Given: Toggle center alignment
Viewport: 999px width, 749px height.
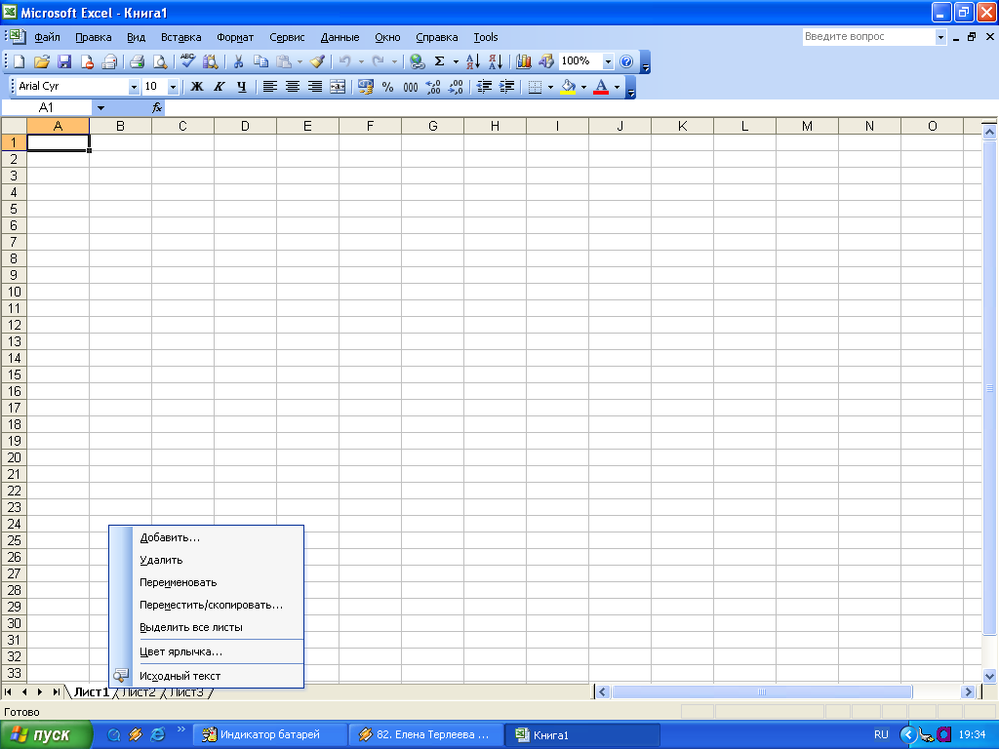Looking at the screenshot, I should pyautogui.click(x=293, y=87).
